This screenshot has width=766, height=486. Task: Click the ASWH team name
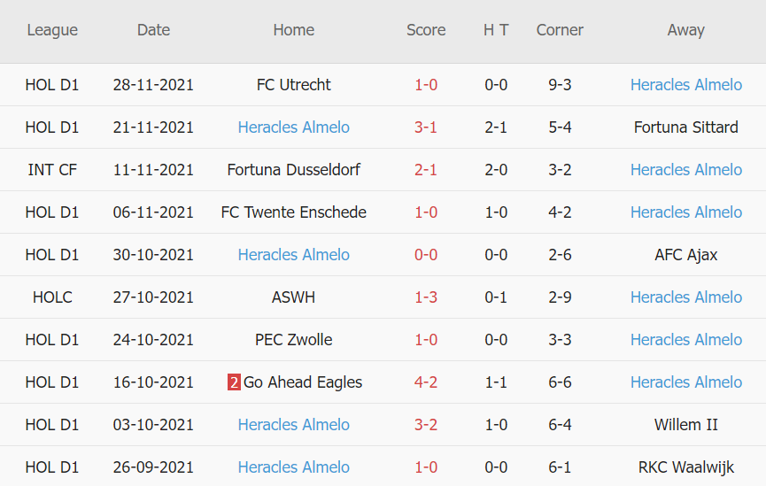click(x=294, y=297)
